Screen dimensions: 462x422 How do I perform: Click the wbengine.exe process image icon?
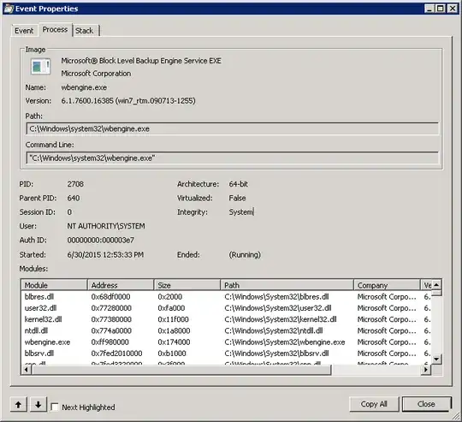point(41,66)
